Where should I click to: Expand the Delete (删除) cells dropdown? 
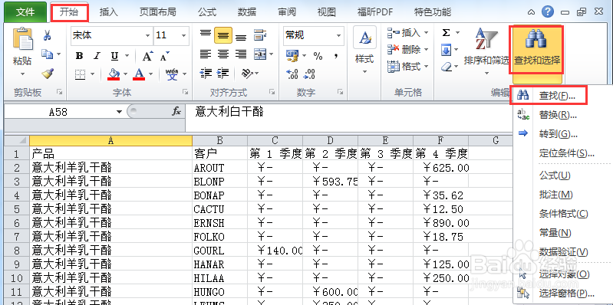[x=426, y=50]
